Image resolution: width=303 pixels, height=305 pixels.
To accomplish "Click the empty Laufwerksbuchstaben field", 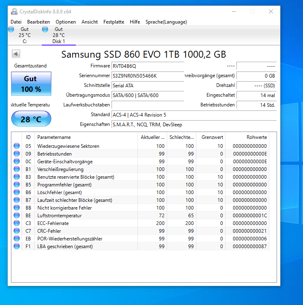I will 148,105.
